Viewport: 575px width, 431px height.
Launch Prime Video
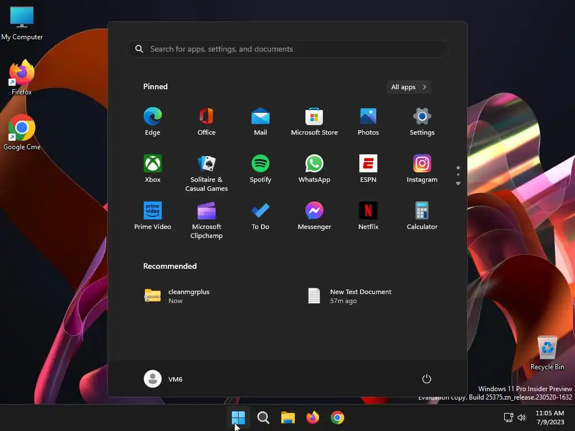coord(153,216)
